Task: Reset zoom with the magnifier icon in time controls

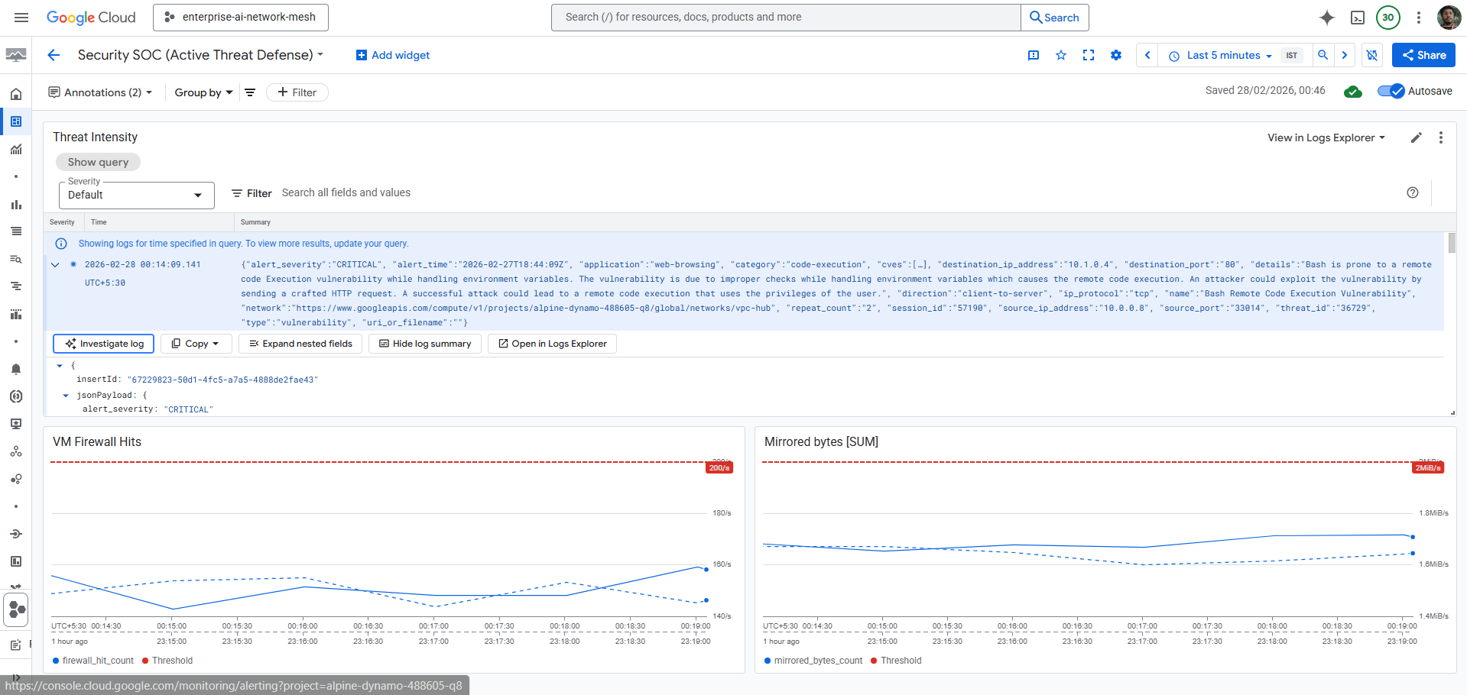Action: pos(1323,55)
